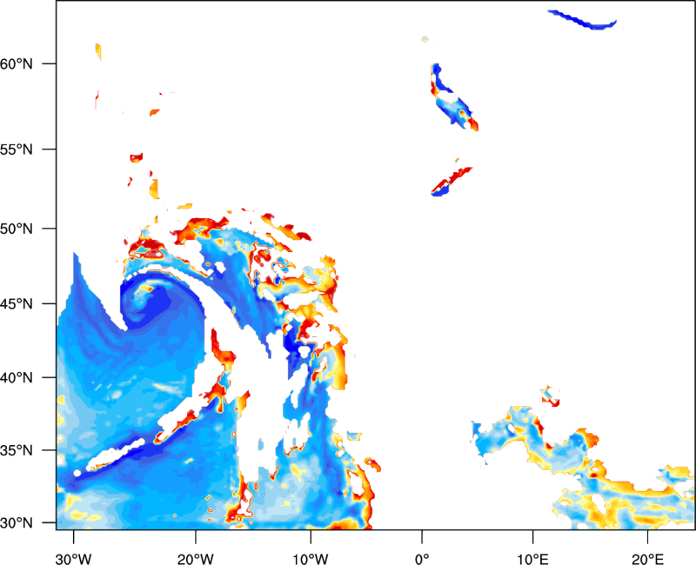This screenshot has width=696, height=565.
Task: Click the 10°W longitude label
Action: 311,559
